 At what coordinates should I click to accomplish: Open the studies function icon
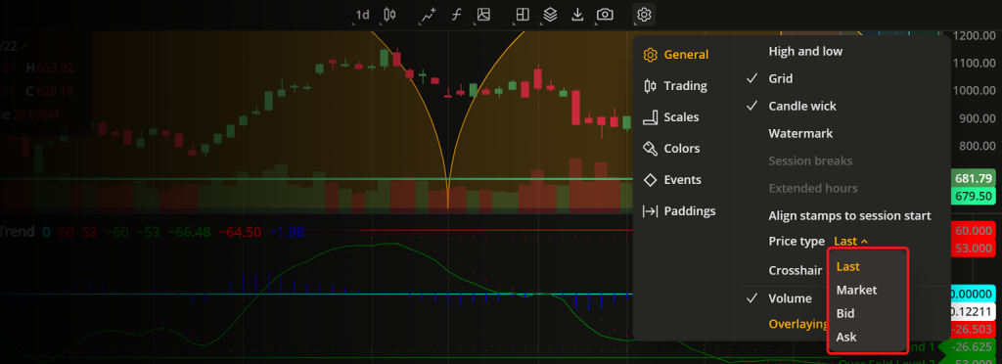456,14
